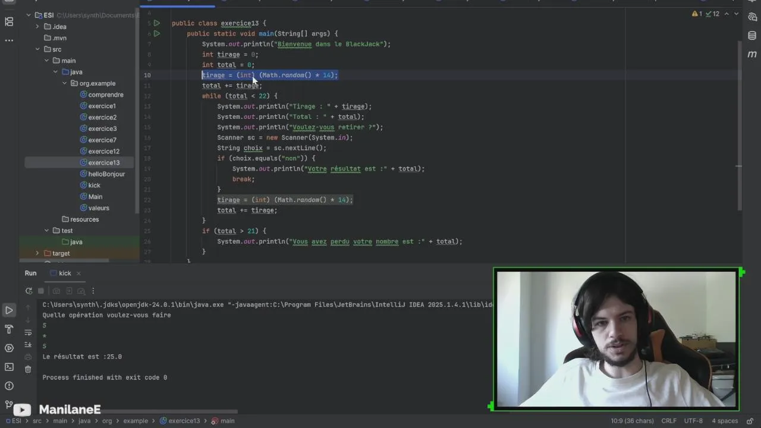The width and height of the screenshot is (761, 428).
Task: Go to next highlighted error
Action: click(737, 14)
